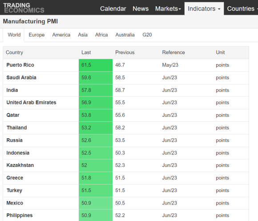Sort table by Previous column header

point(125,52)
